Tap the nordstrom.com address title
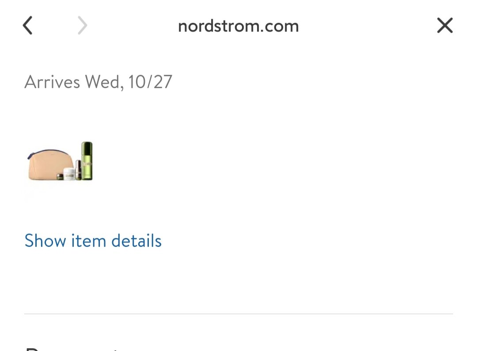 tap(238, 26)
